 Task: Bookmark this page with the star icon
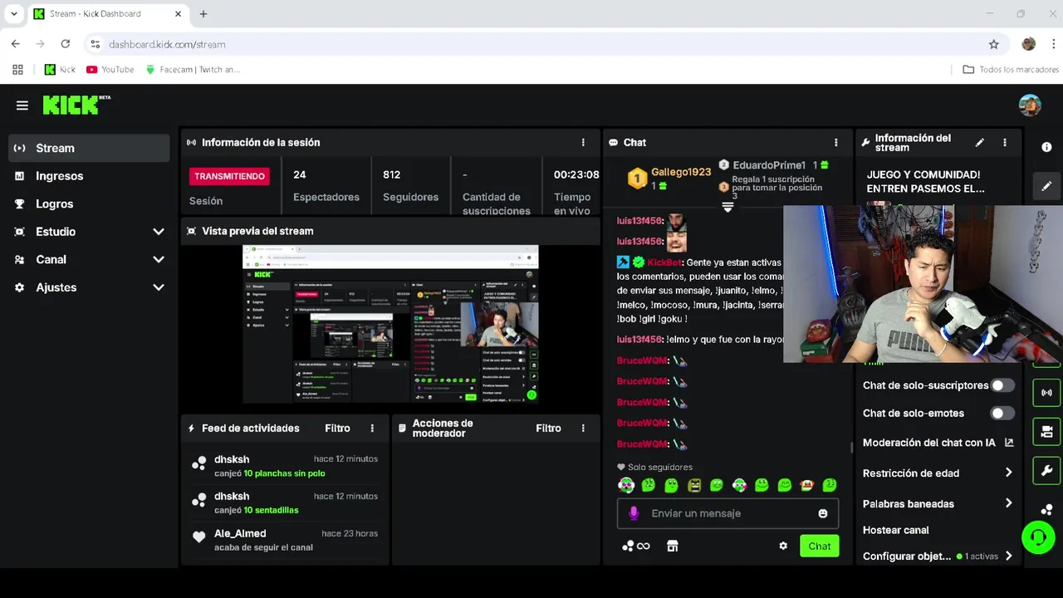coord(994,44)
